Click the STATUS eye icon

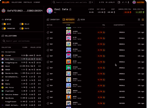(3, 20)
